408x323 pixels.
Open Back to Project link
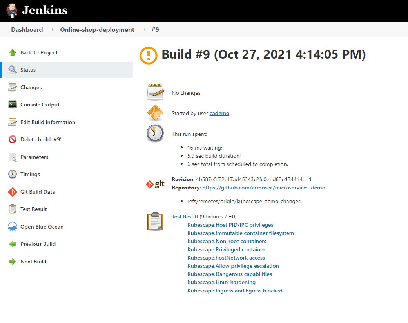(x=39, y=52)
